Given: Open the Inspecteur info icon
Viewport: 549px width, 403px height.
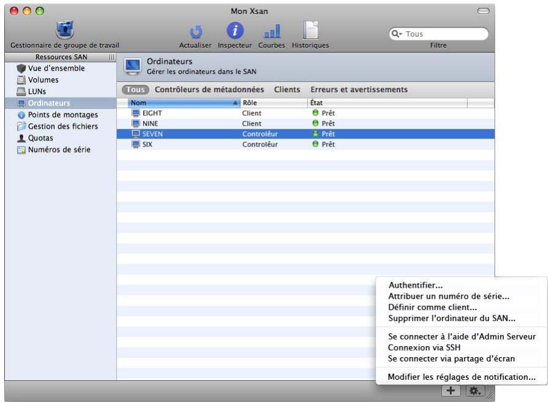Looking at the screenshot, I should click(235, 31).
